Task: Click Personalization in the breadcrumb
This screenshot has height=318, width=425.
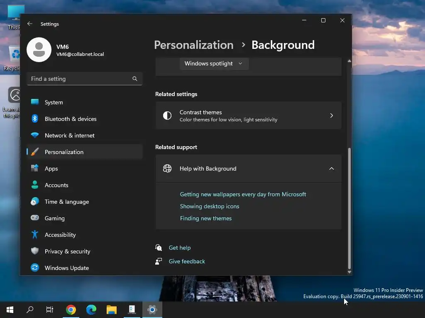Action: coord(193,45)
